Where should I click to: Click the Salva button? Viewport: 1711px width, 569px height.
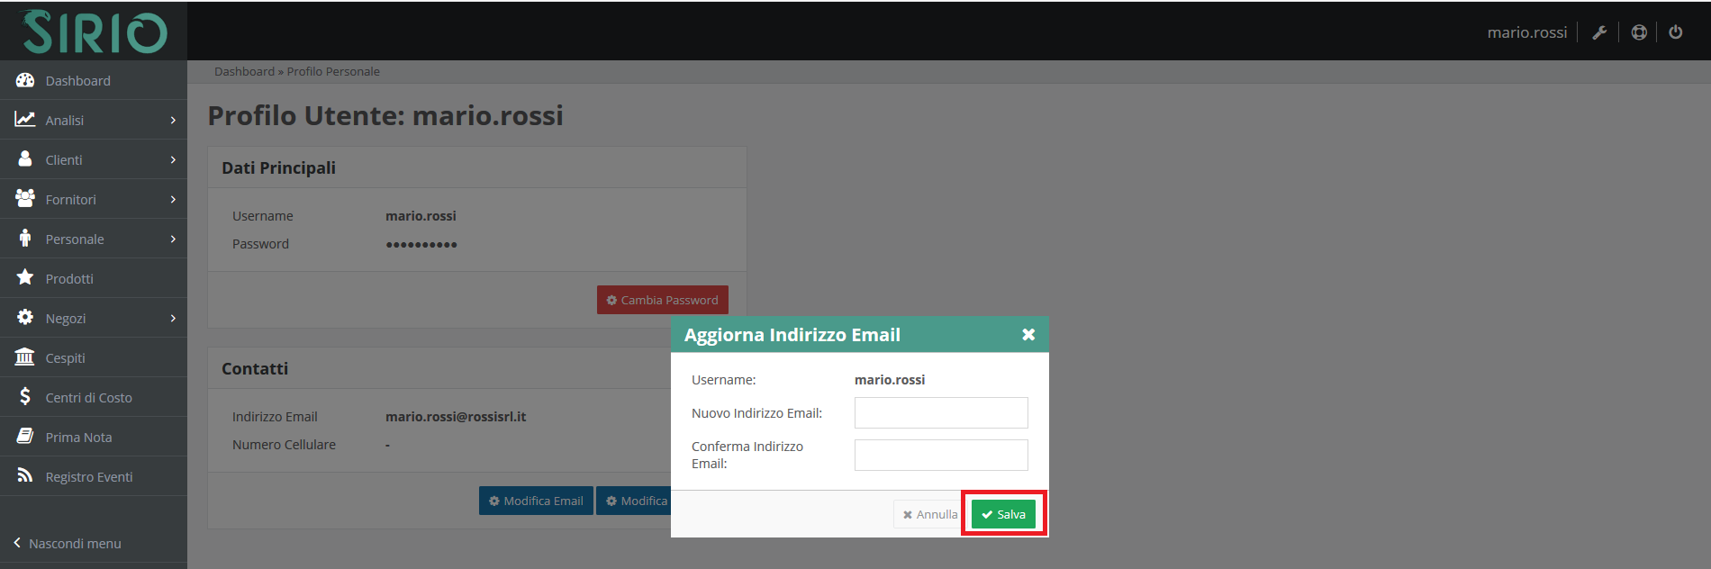coord(1003,514)
